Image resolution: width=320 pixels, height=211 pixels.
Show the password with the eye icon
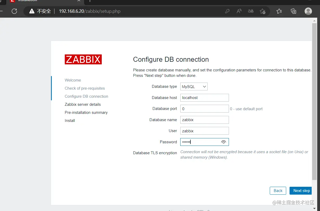[x=223, y=142]
